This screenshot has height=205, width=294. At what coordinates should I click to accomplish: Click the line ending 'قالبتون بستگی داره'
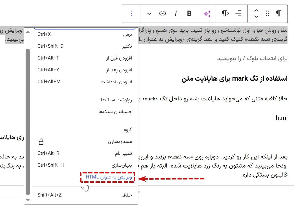tap(264, 175)
